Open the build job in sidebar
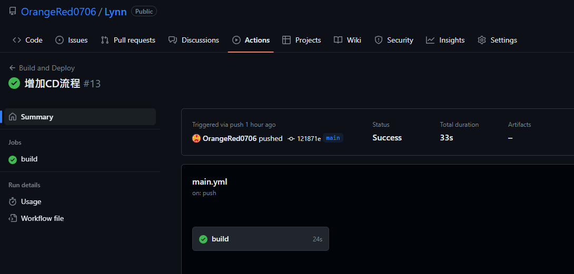 (x=29, y=159)
